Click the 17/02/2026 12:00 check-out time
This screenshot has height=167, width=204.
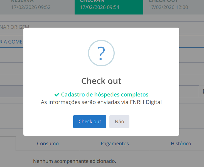pyautogui.click(x=168, y=7)
